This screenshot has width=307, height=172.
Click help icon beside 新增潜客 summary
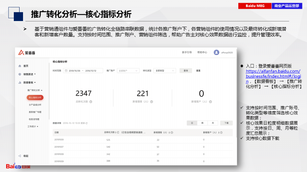pos(152,102)
